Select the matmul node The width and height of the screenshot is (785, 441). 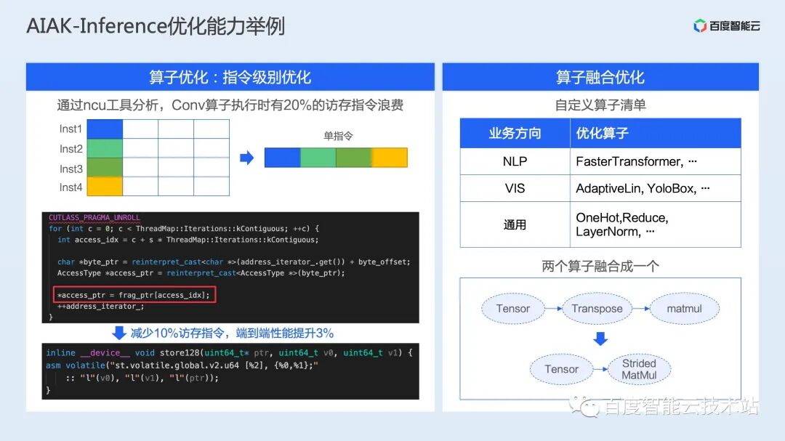click(x=684, y=308)
